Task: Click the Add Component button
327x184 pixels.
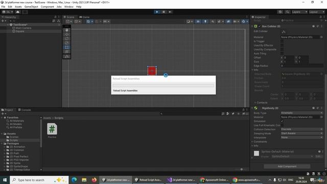Action: pyautogui.click(x=287, y=166)
